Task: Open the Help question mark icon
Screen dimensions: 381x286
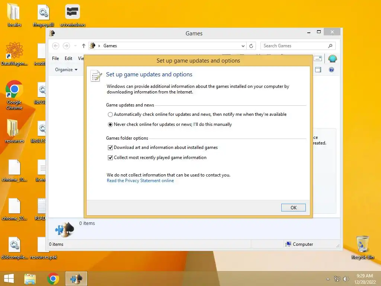Action: tap(332, 70)
